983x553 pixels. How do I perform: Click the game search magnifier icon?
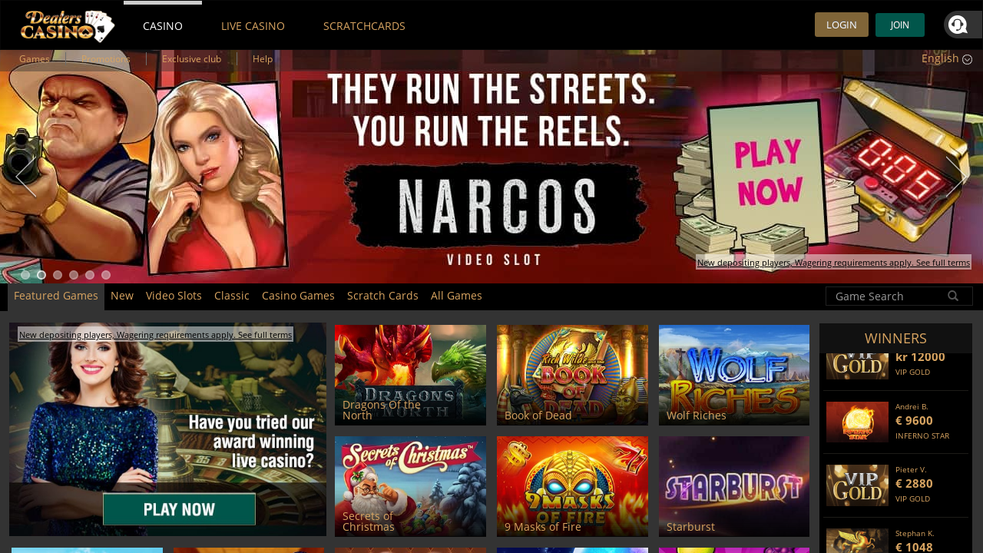(953, 296)
